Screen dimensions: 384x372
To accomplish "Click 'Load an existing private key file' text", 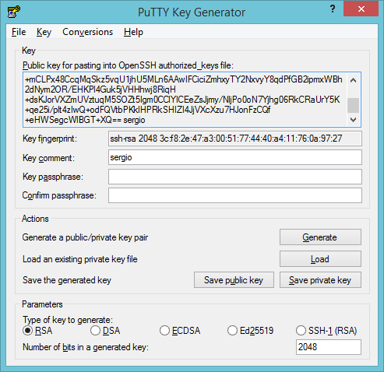I will 80,259.
